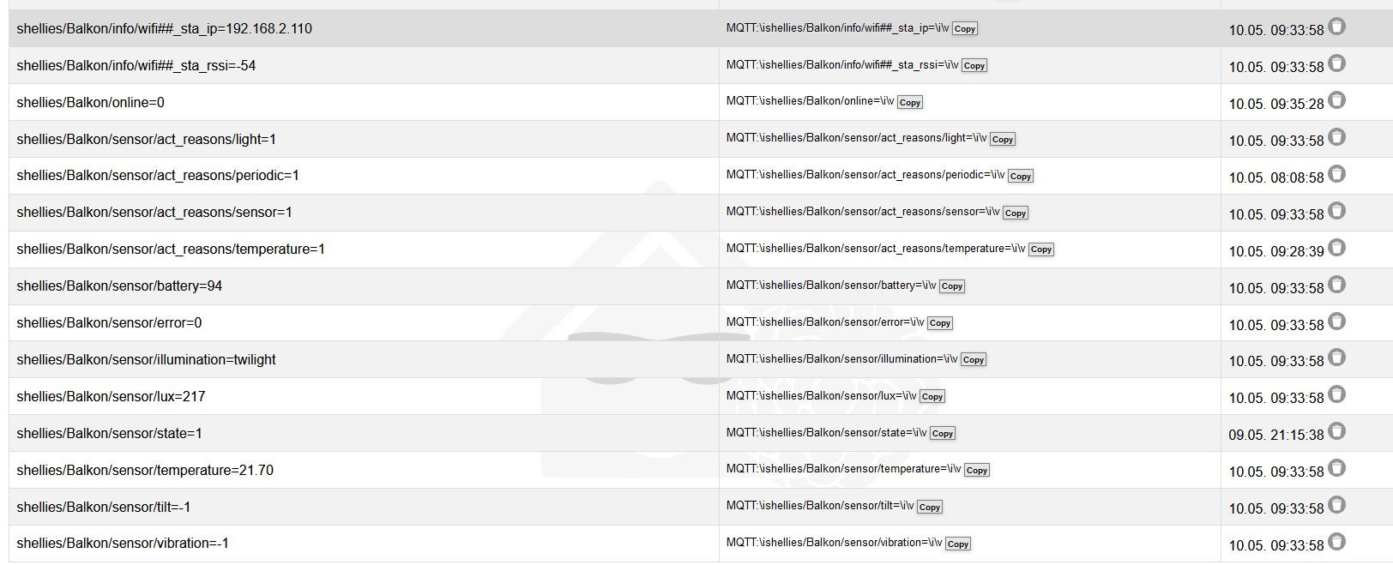The width and height of the screenshot is (1393, 565).
Task: Delete the act_reasons/periodic row via trash icon
Action: click(1336, 175)
